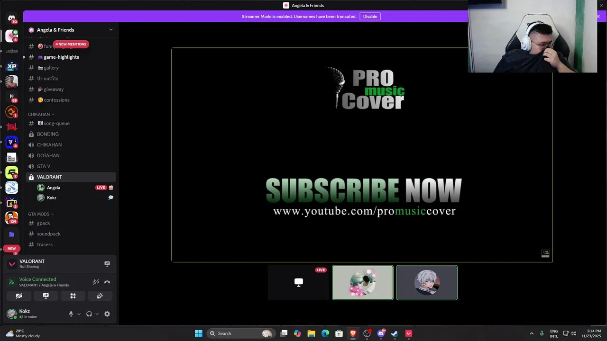Join CHIKAHAN voice channel

click(x=71, y=145)
